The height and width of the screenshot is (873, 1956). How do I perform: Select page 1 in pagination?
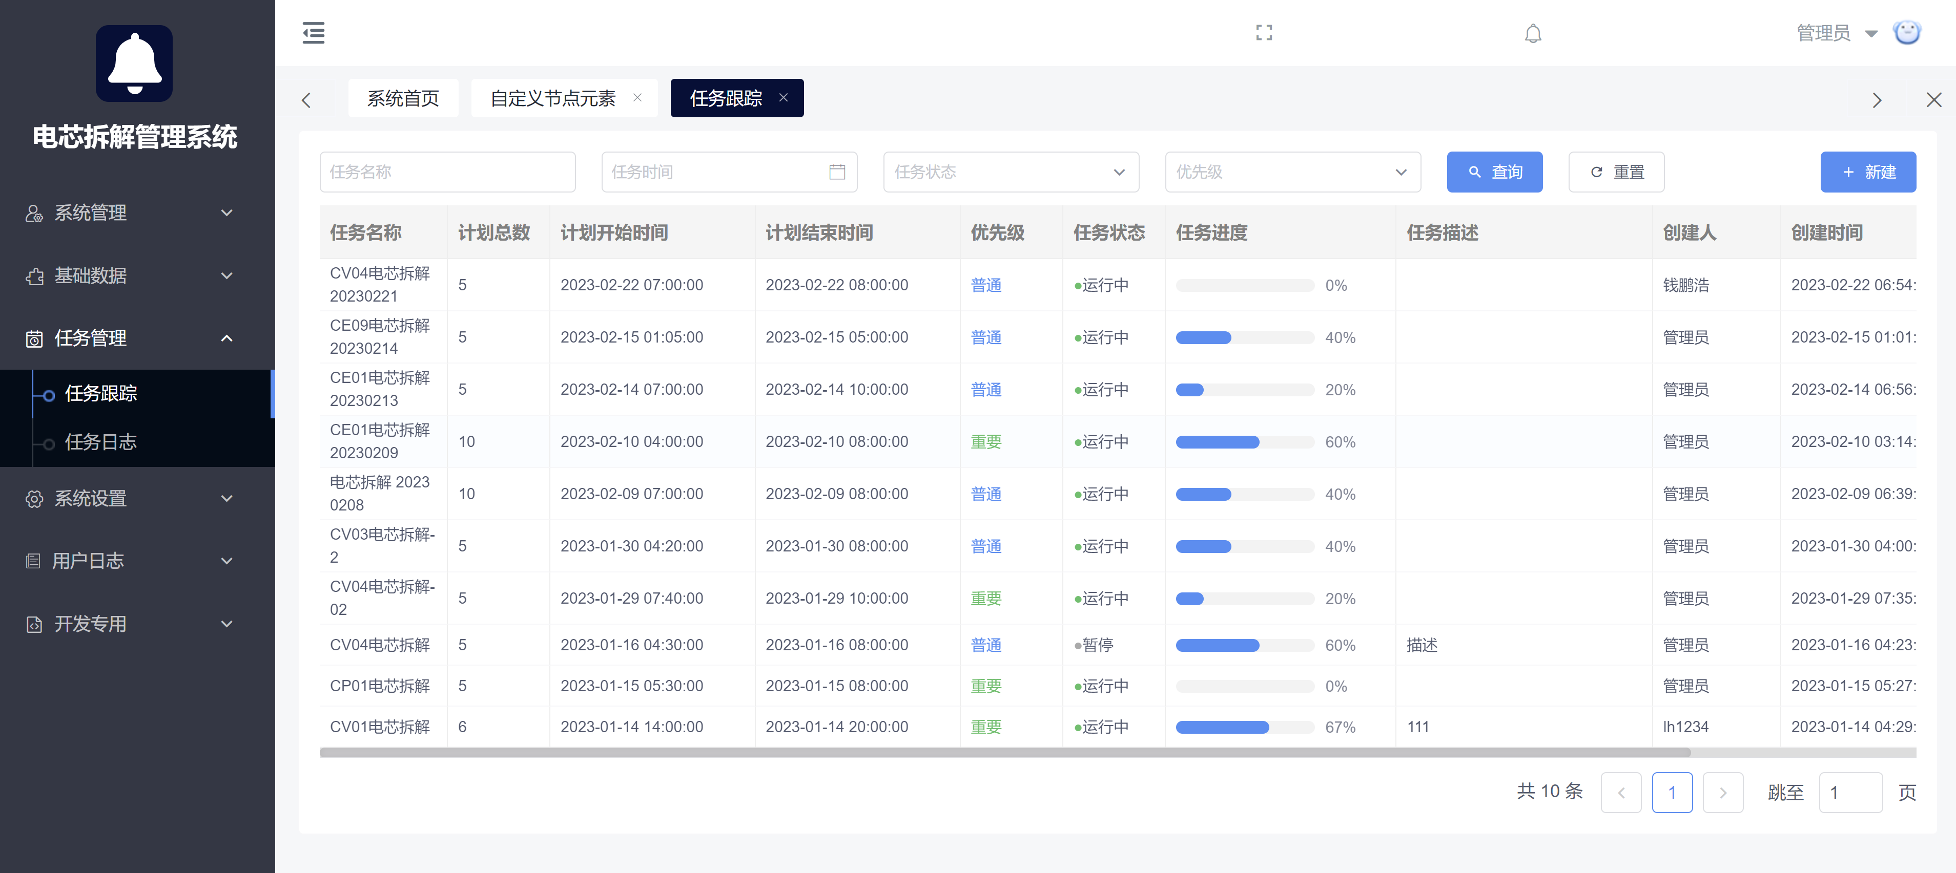click(x=1671, y=793)
